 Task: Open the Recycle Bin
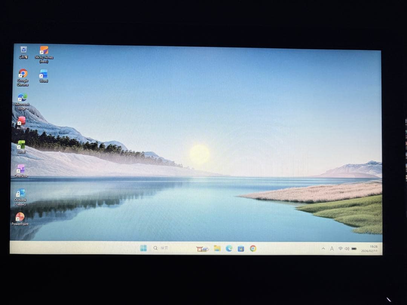23,50
